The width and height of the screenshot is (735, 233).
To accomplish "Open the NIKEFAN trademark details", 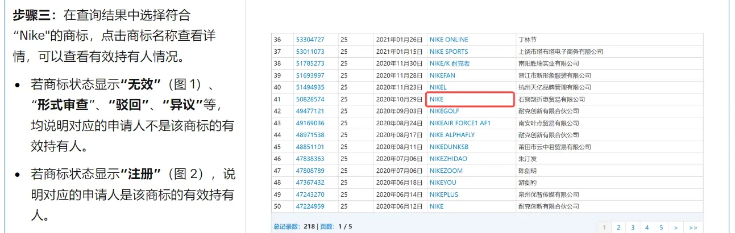I will 442,75.
